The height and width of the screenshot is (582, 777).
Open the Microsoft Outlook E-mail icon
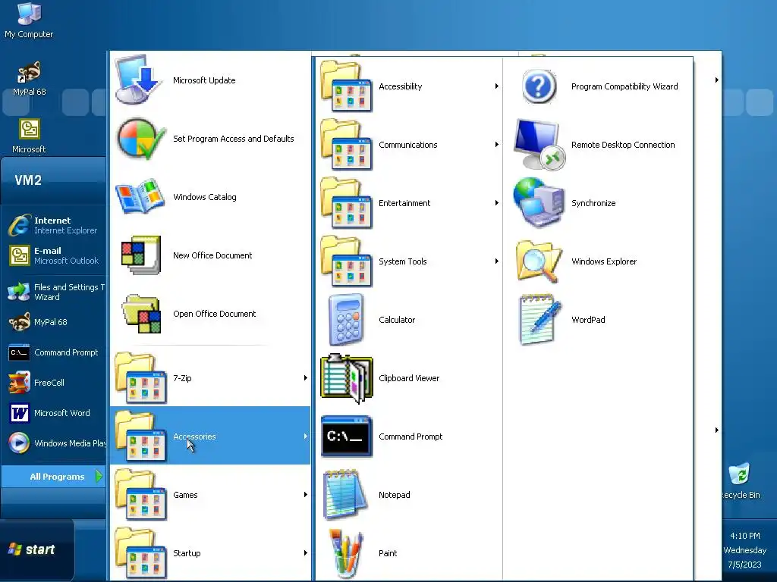pyautogui.click(x=19, y=255)
